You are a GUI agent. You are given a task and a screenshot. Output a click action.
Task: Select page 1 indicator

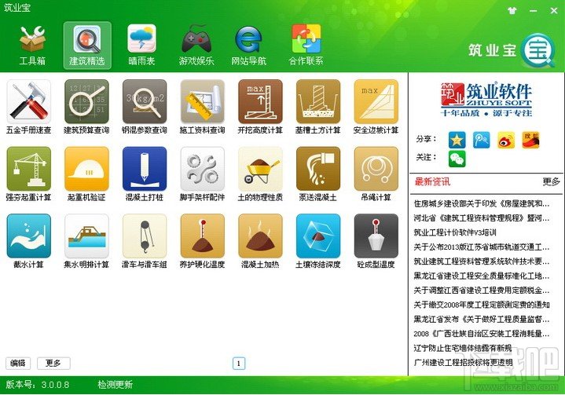239,364
